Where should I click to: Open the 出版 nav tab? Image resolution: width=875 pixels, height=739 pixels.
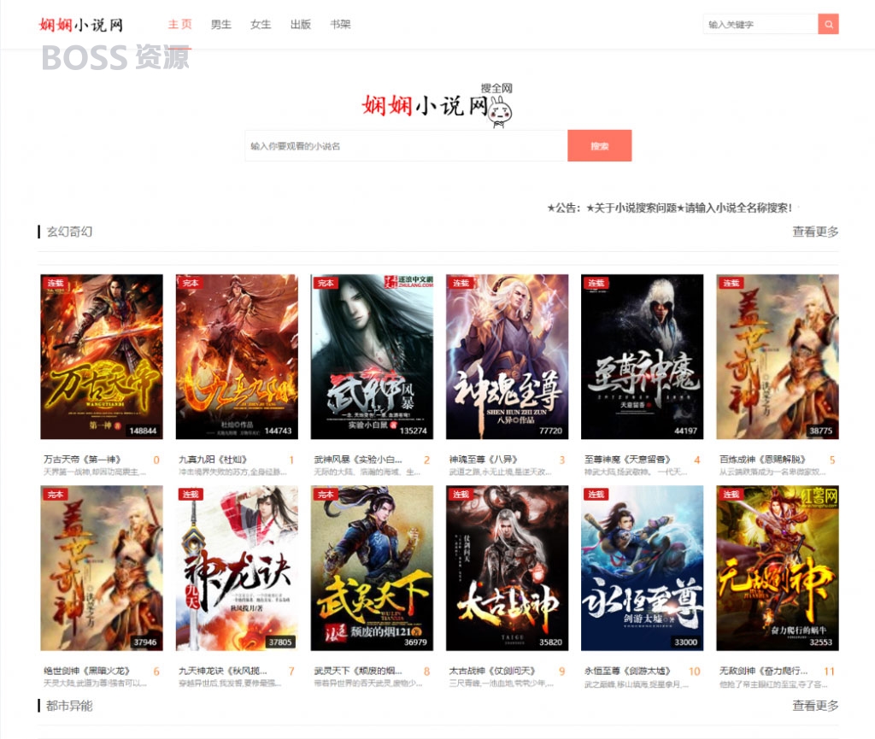300,24
